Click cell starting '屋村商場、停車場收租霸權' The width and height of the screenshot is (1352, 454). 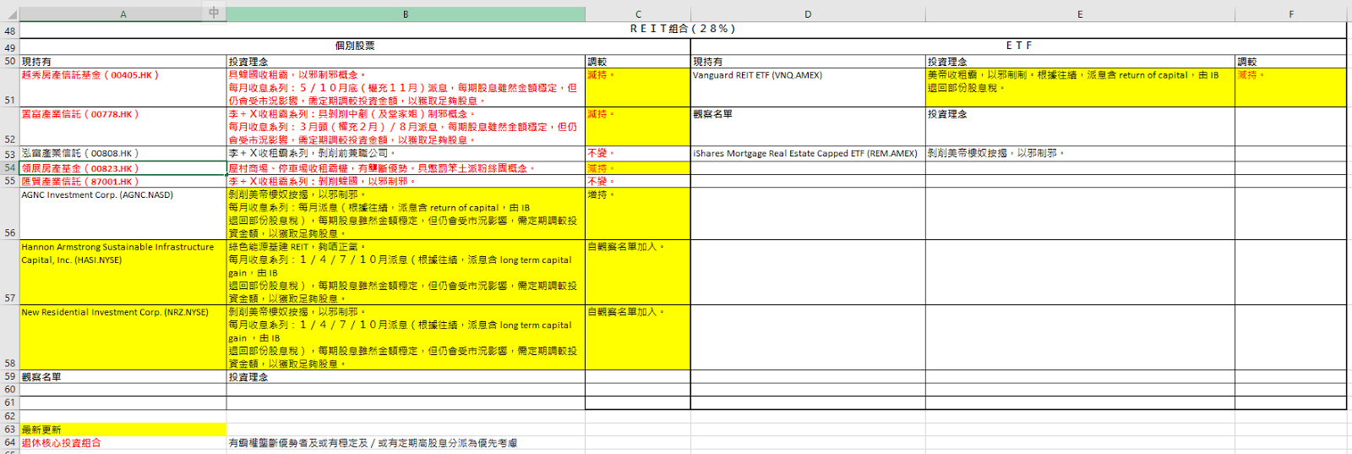(406, 168)
